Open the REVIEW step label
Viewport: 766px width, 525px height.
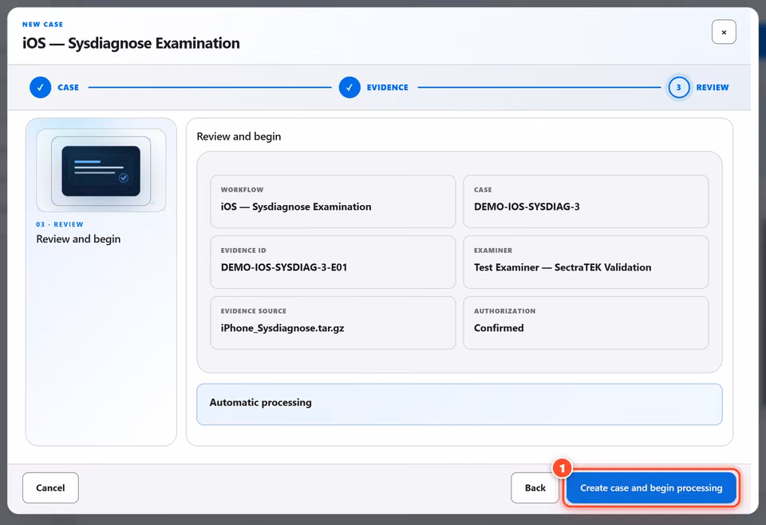coord(713,88)
